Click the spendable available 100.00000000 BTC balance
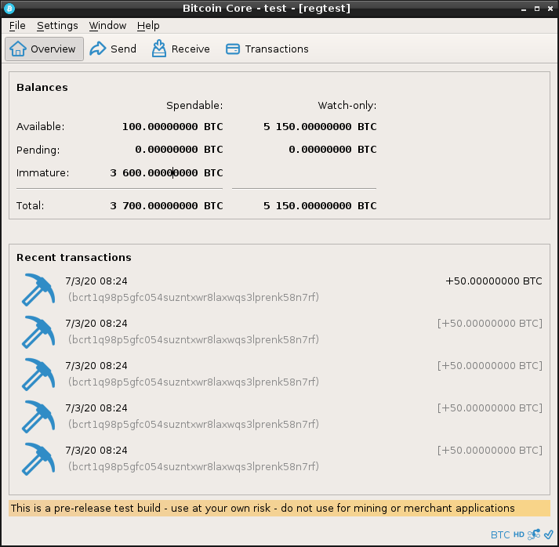This screenshot has height=547, width=559. tap(172, 126)
